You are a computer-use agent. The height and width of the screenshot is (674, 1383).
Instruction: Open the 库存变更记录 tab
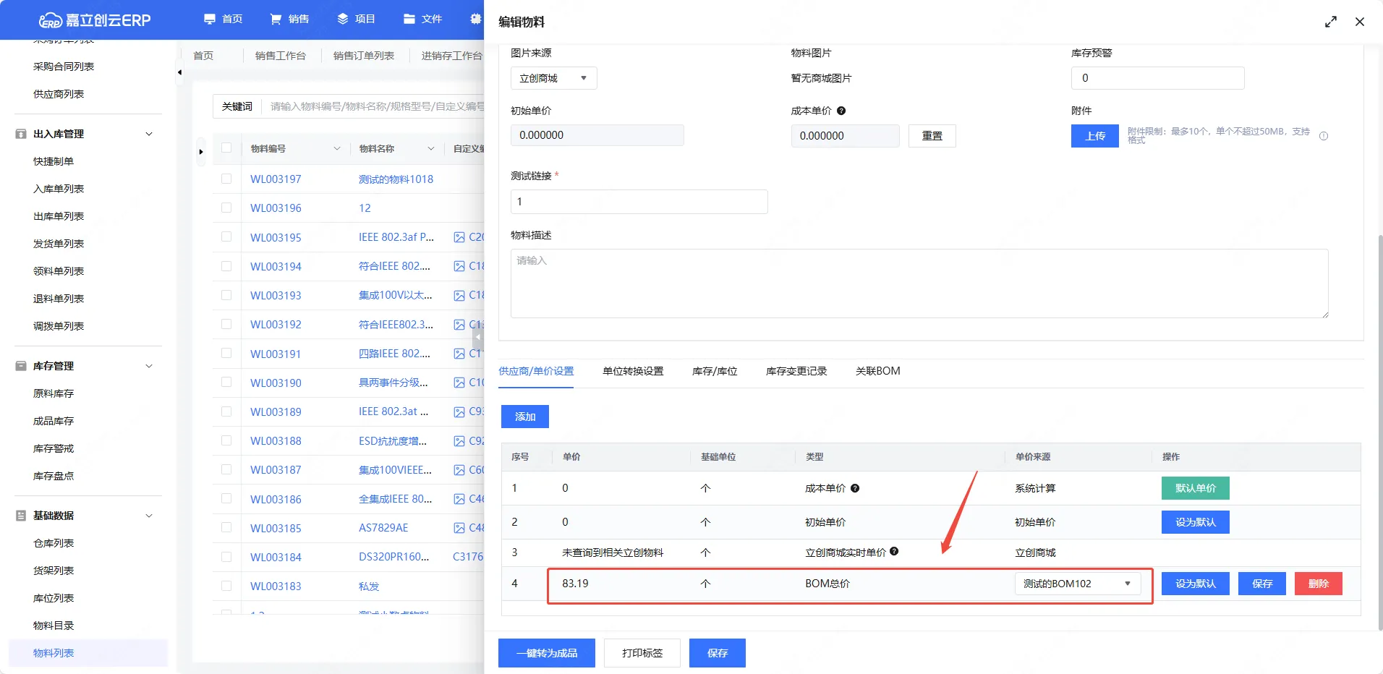tap(796, 371)
